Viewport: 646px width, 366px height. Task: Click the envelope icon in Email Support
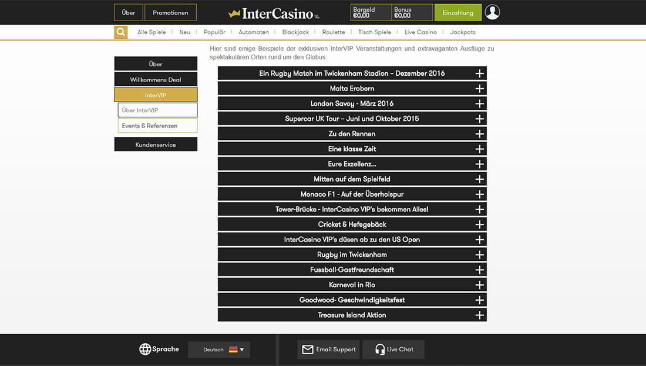(x=308, y=350)
